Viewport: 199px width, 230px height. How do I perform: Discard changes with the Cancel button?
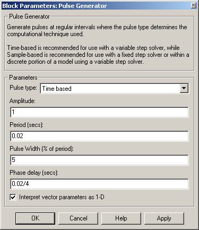pyautogui.click(x=78, y=218)
